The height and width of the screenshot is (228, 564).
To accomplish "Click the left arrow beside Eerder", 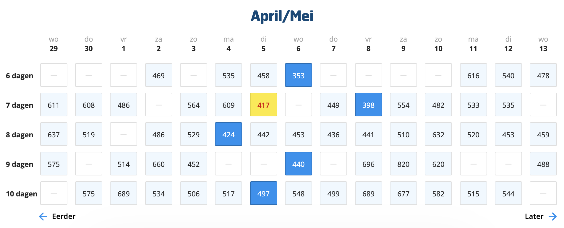I will (x=43, y=216).
